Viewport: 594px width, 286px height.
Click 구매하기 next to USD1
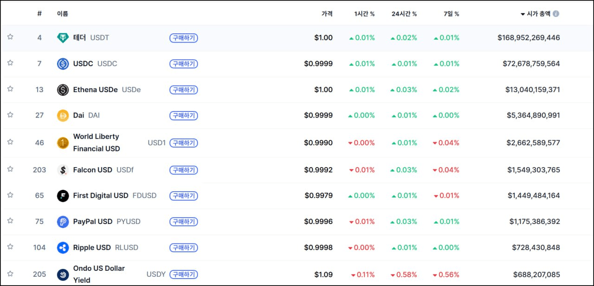click(x=184, y=143)
